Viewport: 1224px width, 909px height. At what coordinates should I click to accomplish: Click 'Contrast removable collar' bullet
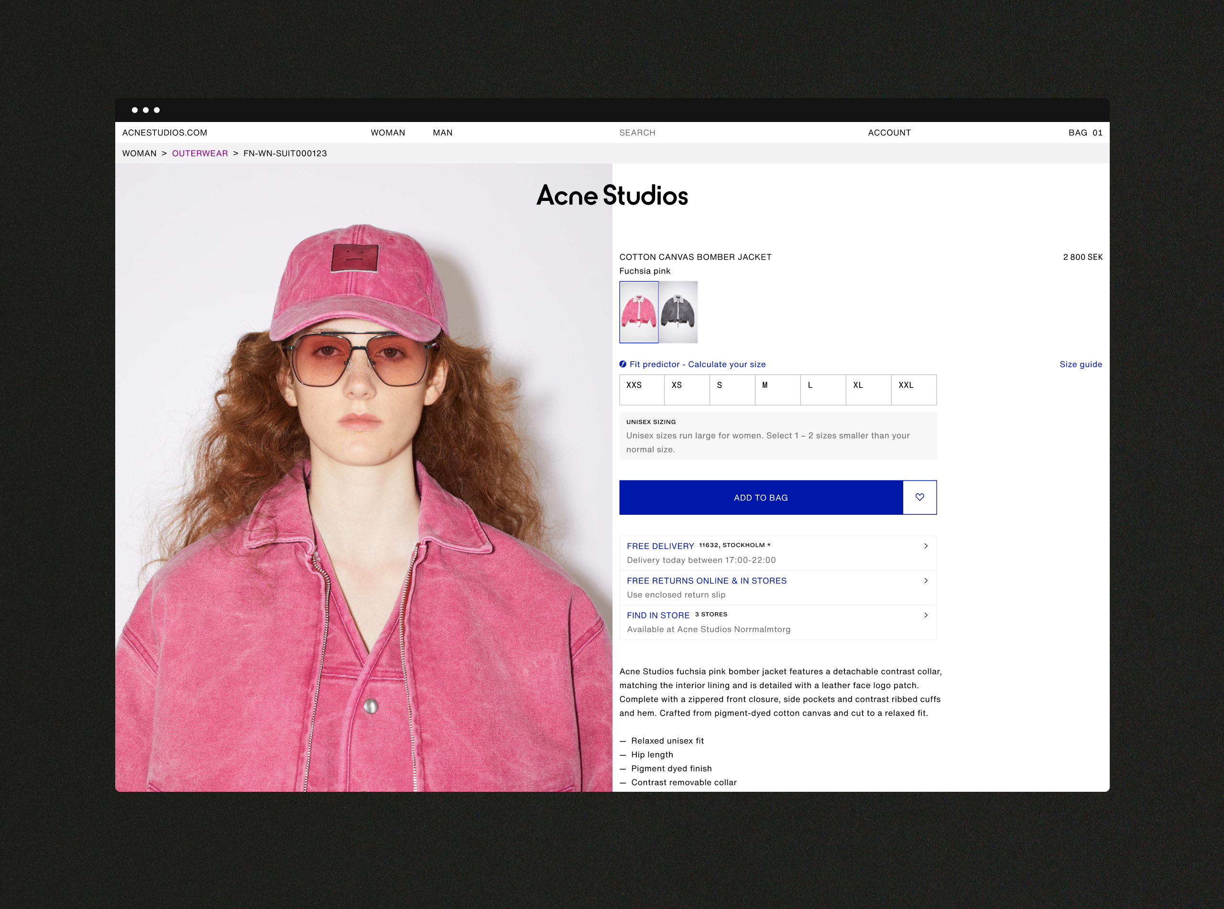(x=684, y=782)
